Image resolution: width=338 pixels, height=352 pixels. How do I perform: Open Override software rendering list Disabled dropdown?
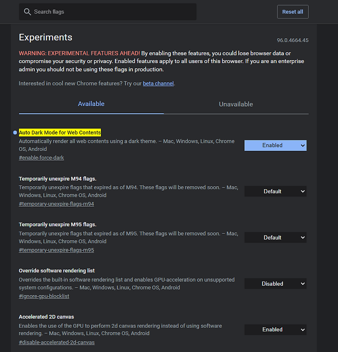tap(275, 284)
